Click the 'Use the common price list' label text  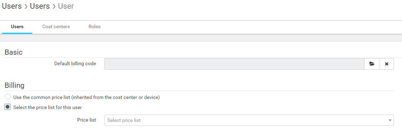[86, 97]
